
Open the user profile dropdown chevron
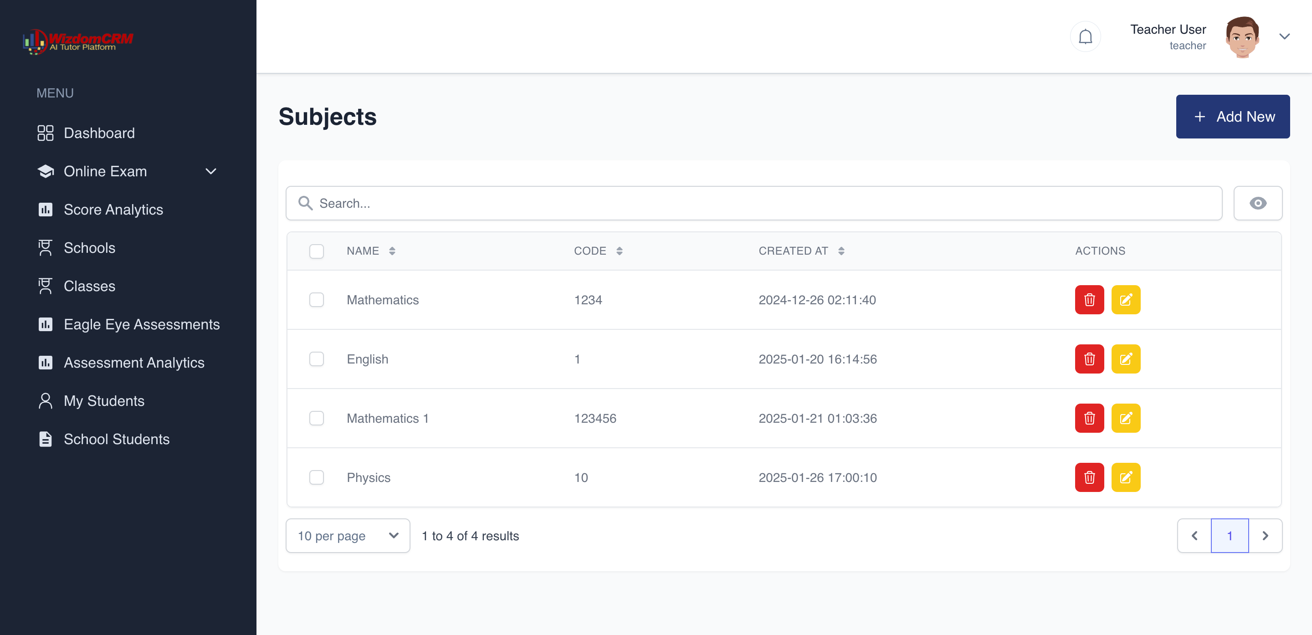tap(1284, 36)
